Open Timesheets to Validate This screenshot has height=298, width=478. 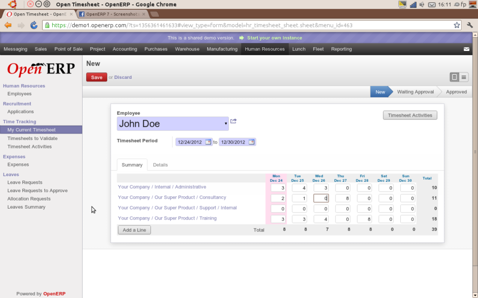pos(32,139)
